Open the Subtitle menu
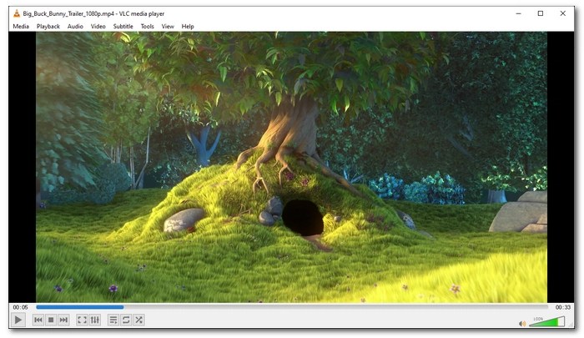This screenshot has height=338, width=584. tap(123, 27)
